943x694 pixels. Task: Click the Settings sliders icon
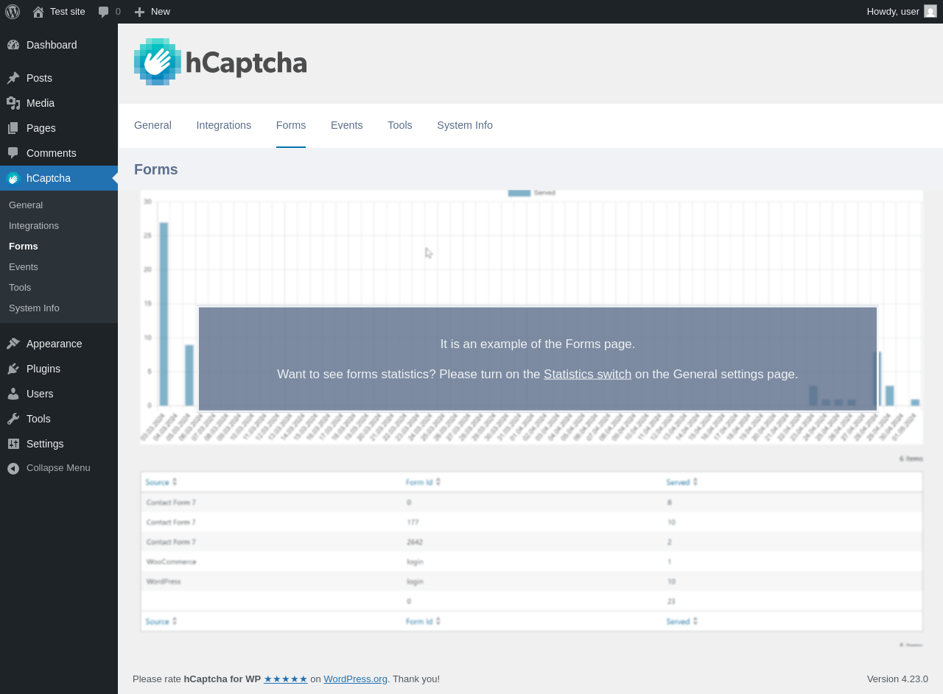coord(13,444)
